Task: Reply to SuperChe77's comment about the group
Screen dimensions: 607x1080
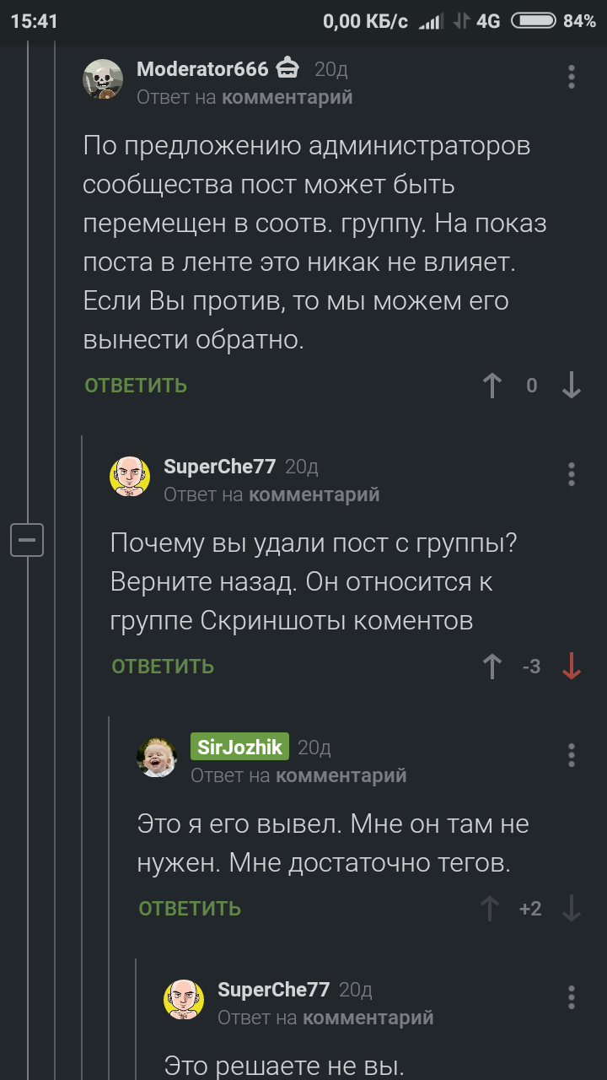Action: pyautogui.click(x=163, y=667)
